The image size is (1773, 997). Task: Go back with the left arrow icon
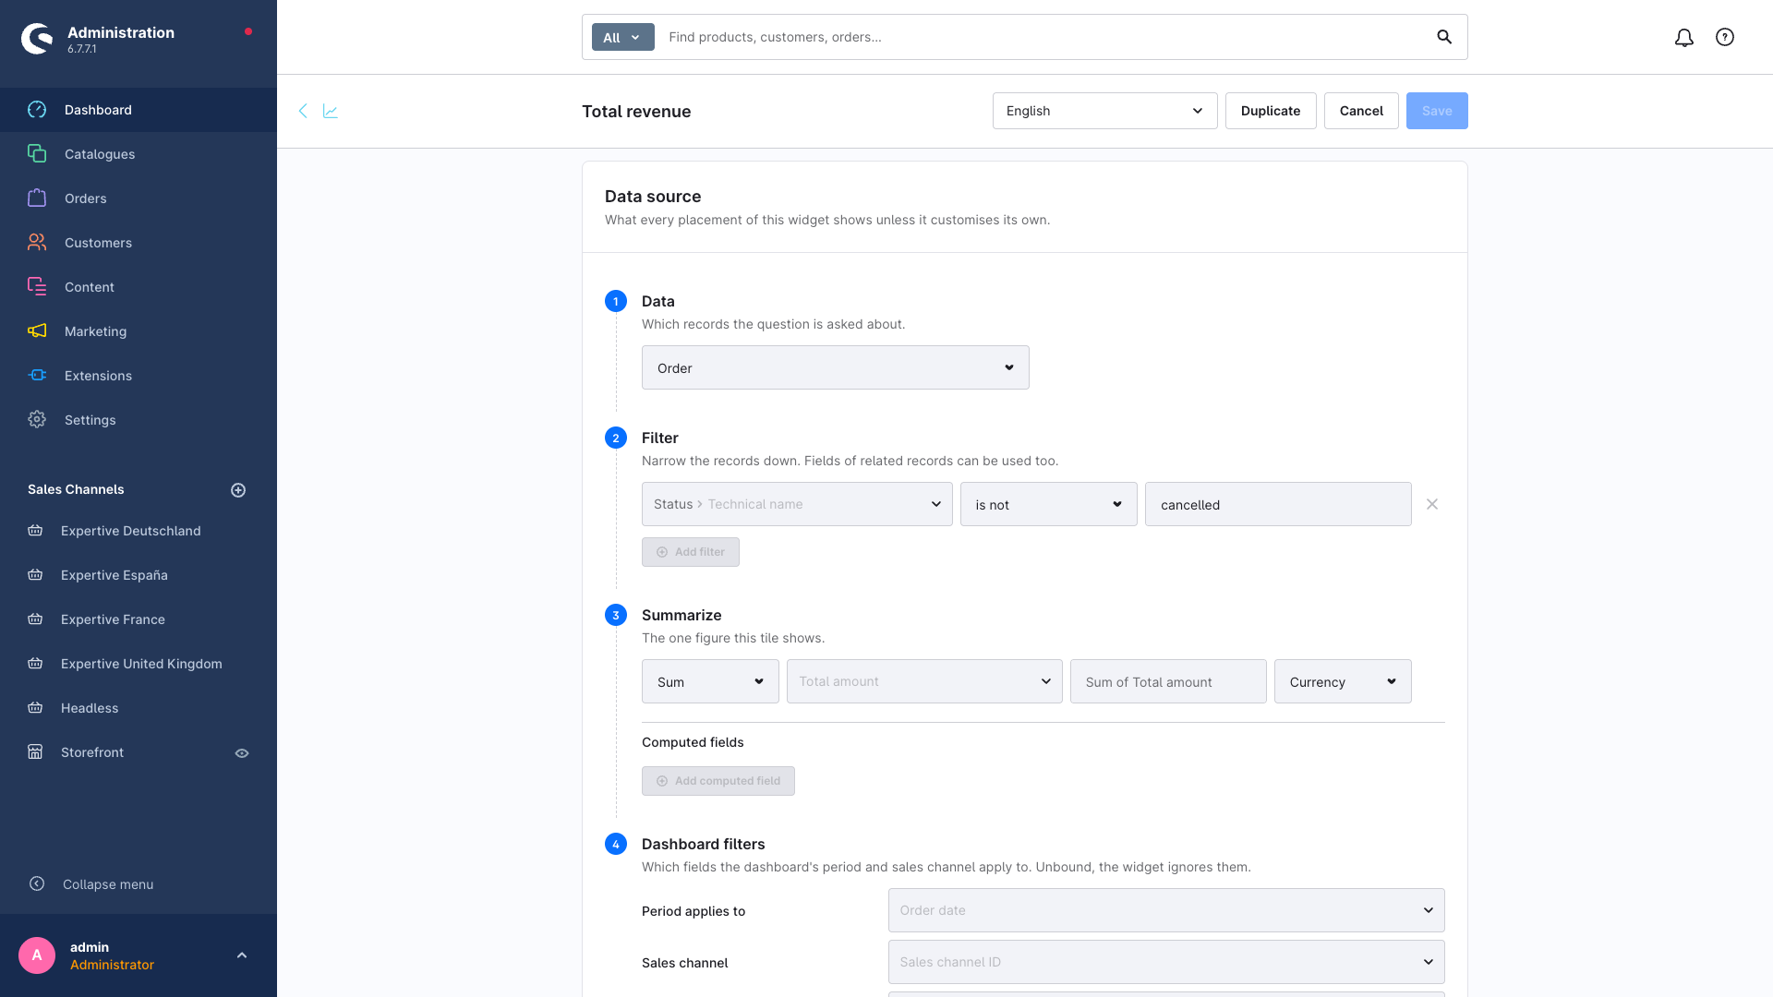coord(303,111)
